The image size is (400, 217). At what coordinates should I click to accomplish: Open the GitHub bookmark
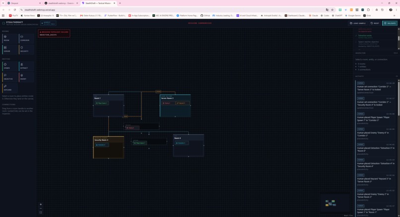coord(205,15)
